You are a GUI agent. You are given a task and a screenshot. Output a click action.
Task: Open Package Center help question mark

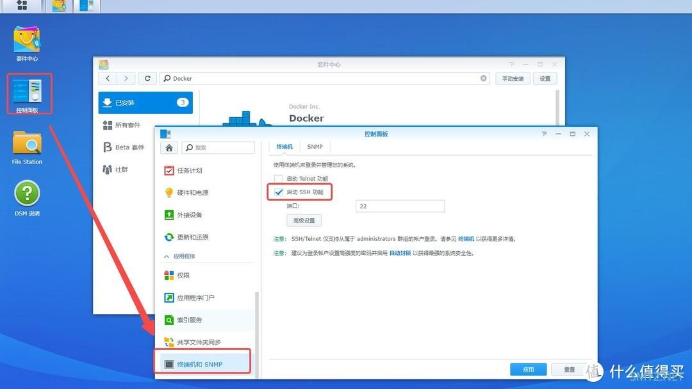[x=511, y=65]
